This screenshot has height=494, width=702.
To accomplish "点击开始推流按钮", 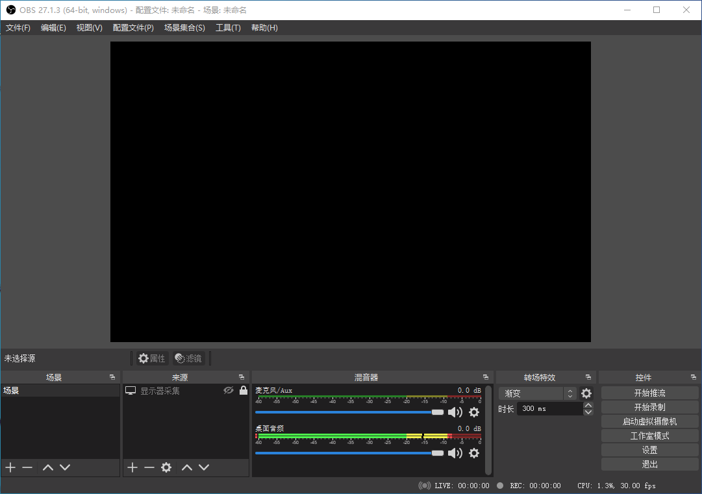I will click(649, 392).
